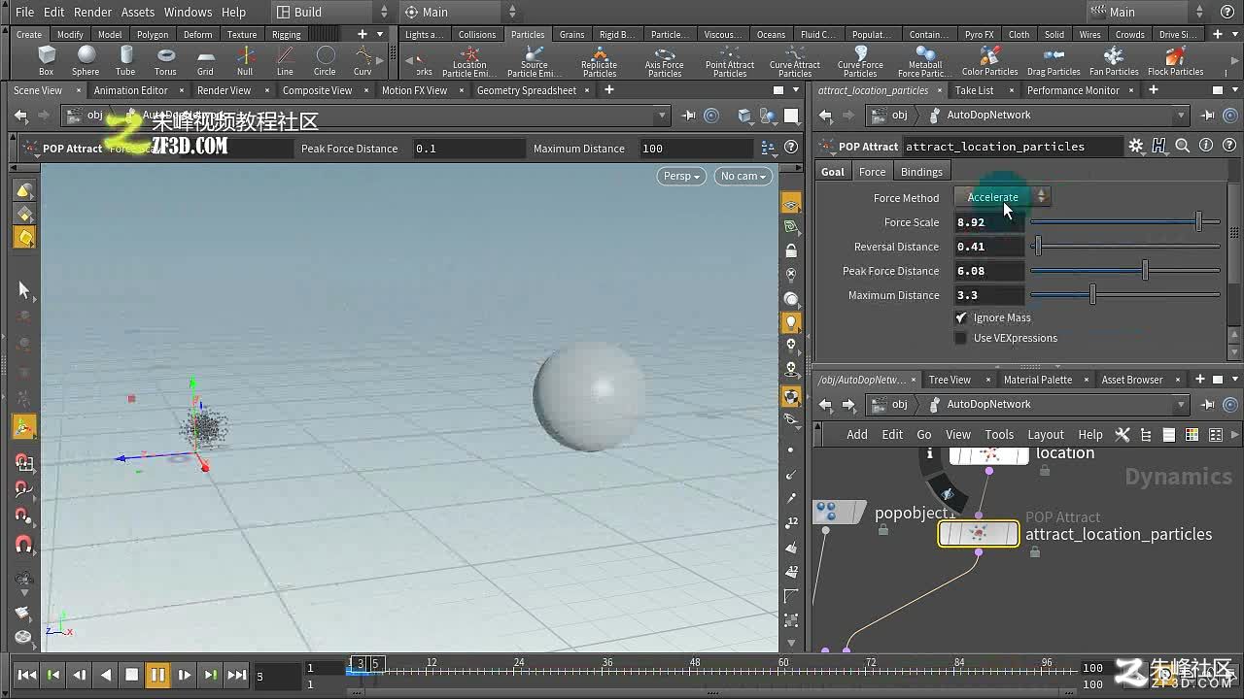Select the Tube shelf tool

coord(125,60)
